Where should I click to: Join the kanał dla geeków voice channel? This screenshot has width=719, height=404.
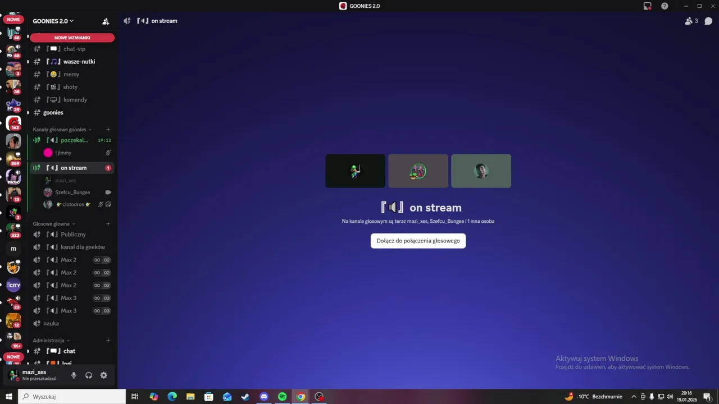click(x=72, y=247)
